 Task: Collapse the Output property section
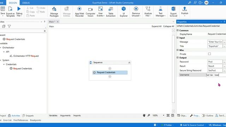pos(178,58)
